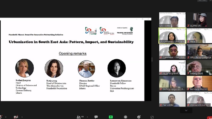Click the green Share Screen icon

pyautogui.click(x=111, y=117)
